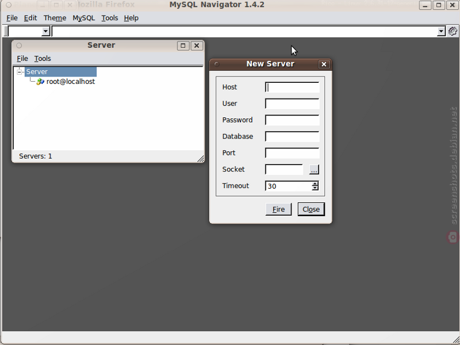Maximize the Server sub-window
The height and width of the screenshot is (345, 460).
183,46
